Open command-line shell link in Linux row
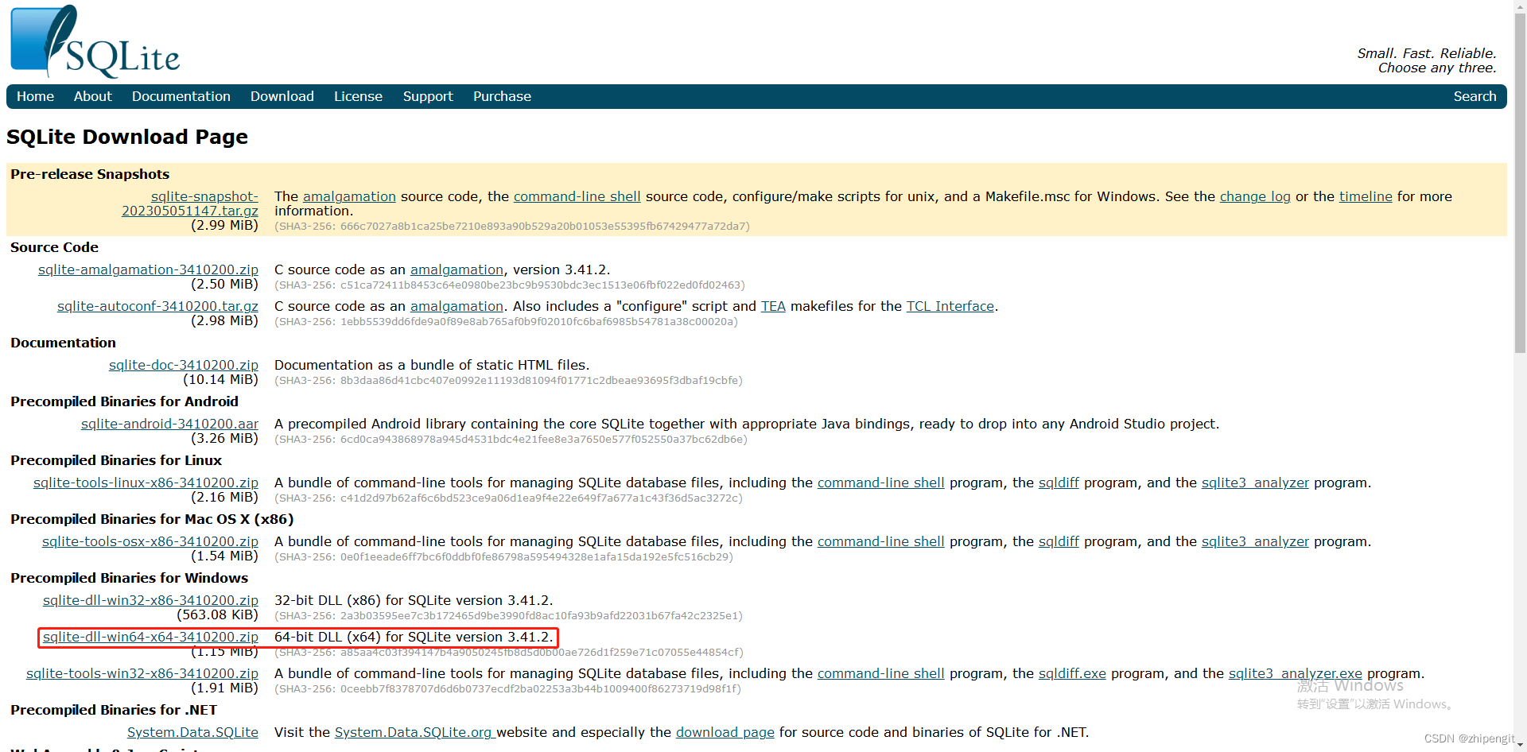Image resolution: width=1527 pixels, height=752 pixels. [x=880, y=483]
